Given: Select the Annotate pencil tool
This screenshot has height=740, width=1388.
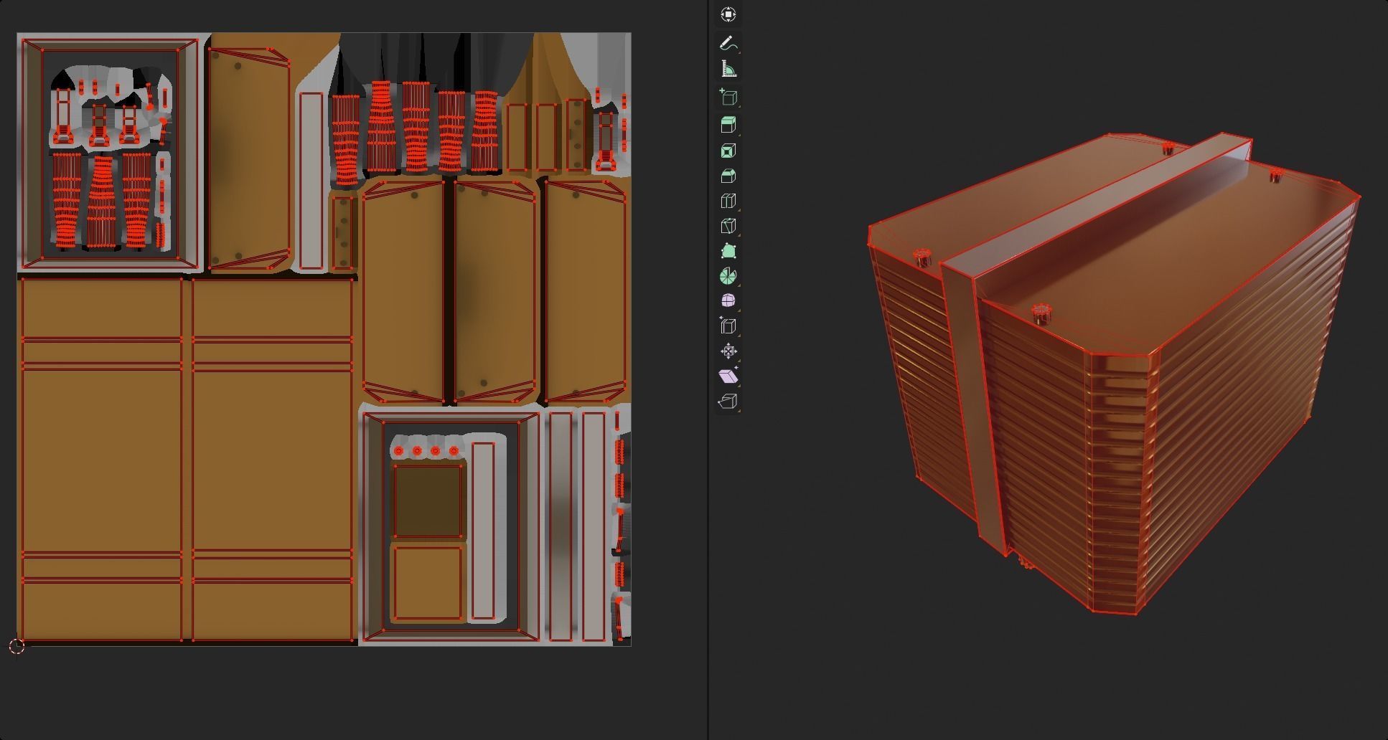Looking at the screenshot, I should click(x=728, y=43).
